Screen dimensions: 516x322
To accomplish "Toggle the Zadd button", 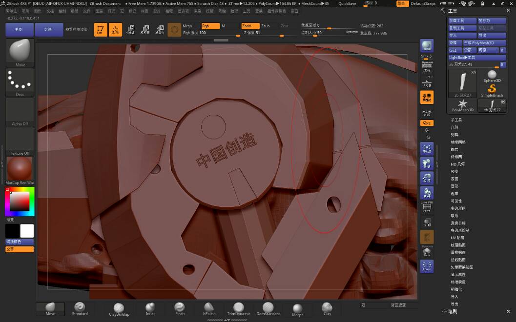I will [250, 26].
